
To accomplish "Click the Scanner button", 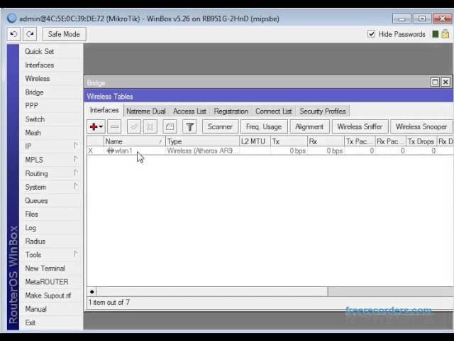I will pyautogui.click(x=220, y=126).
